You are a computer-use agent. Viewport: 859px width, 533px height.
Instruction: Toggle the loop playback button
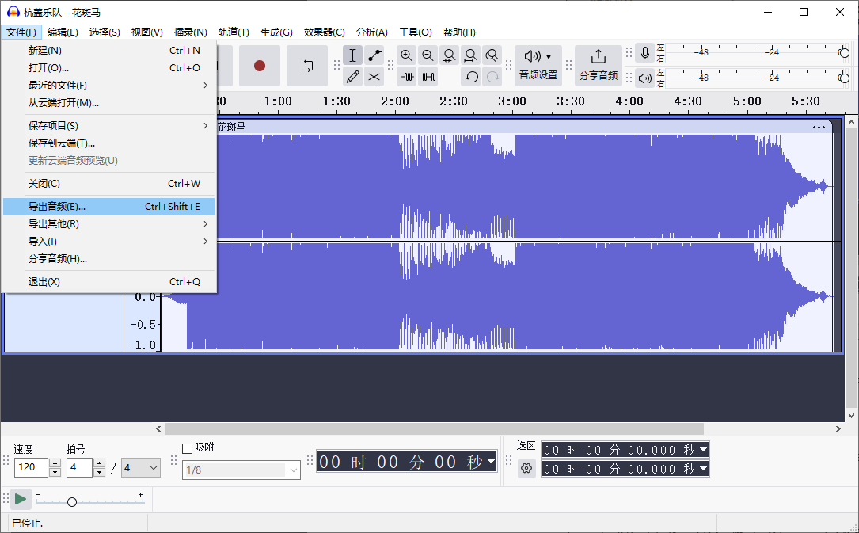point(307,66)
